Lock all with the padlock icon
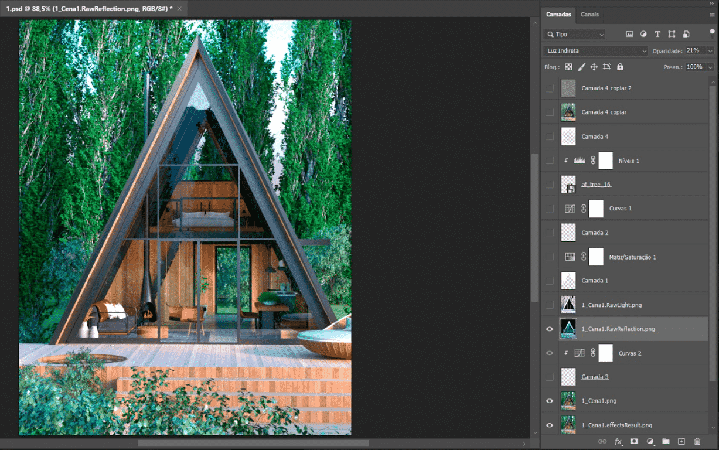The height and width of the screenshot is (450, 719). 620,67
